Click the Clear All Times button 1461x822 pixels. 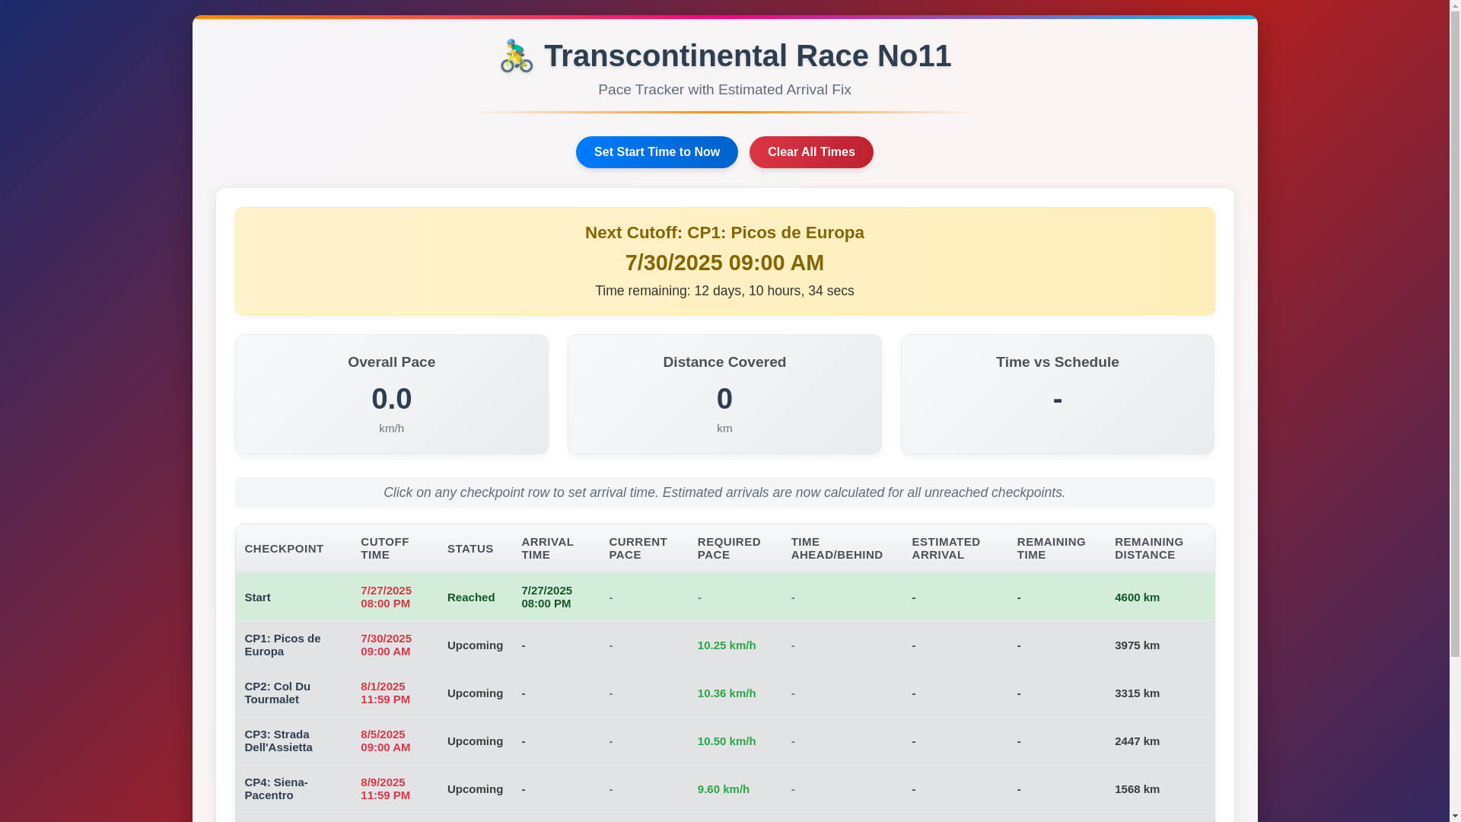[811, 152]
